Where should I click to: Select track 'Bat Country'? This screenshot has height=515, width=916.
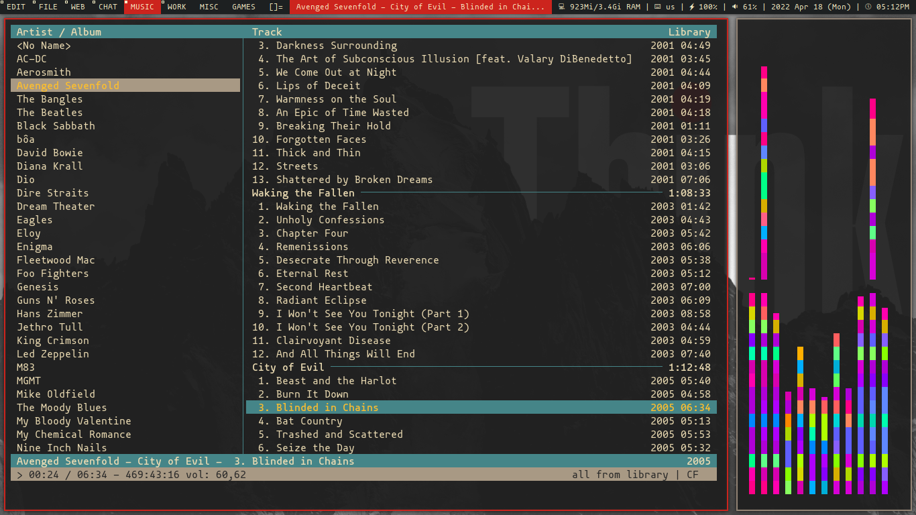click(481, 421)
